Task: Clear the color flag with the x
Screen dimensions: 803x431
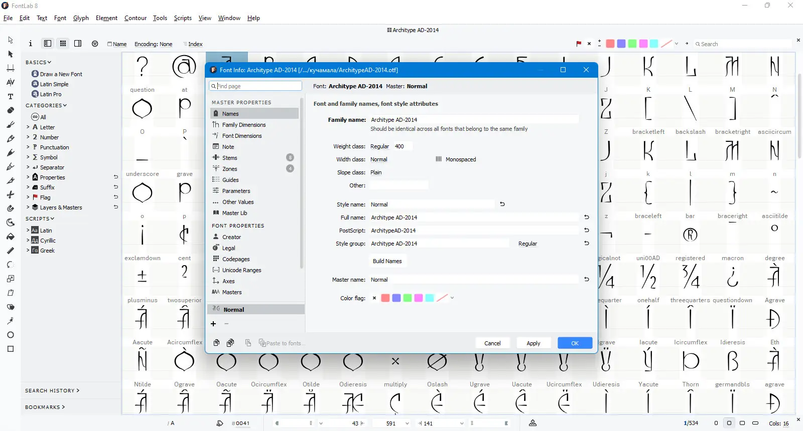Action: 374,298
